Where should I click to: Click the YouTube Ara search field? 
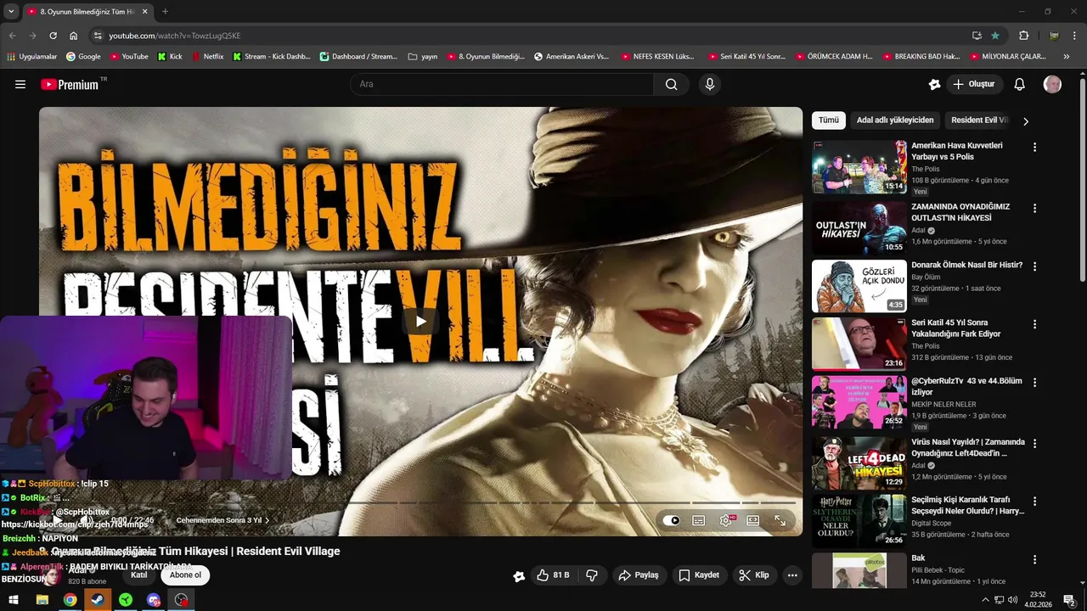[501, 84]
